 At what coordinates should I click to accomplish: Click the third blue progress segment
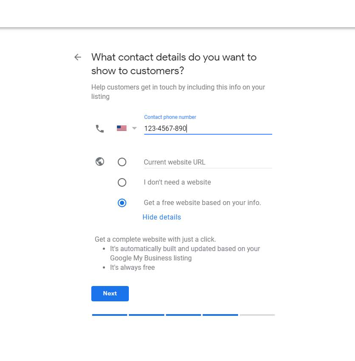[x=183, y=315]
